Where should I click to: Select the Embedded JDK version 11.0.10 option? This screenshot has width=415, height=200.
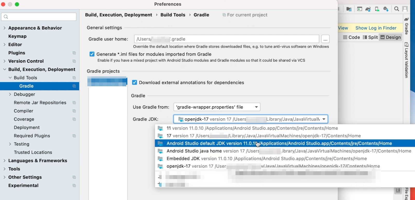[267, 159]
